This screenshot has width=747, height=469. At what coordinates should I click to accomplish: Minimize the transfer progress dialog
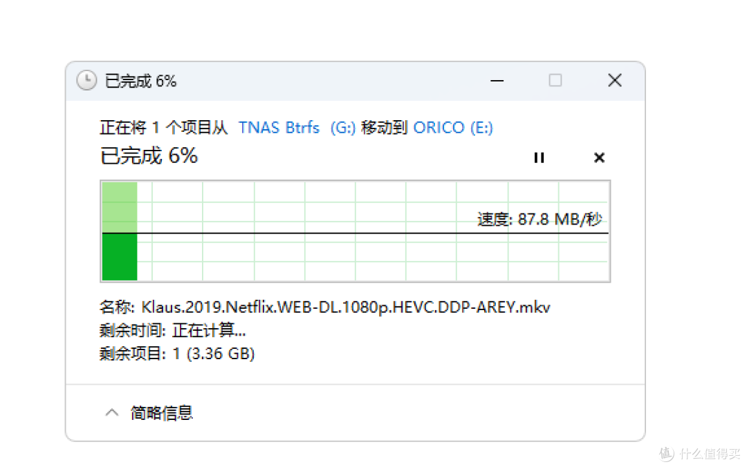(x=497, y=80)
